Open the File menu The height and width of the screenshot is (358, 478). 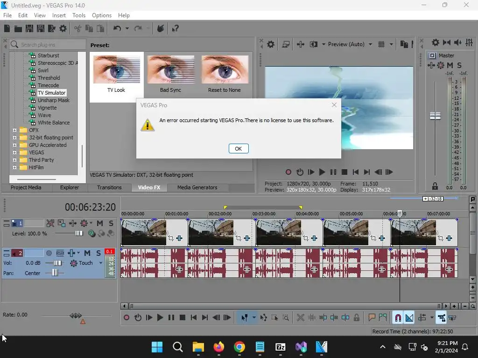click(7, 15)
